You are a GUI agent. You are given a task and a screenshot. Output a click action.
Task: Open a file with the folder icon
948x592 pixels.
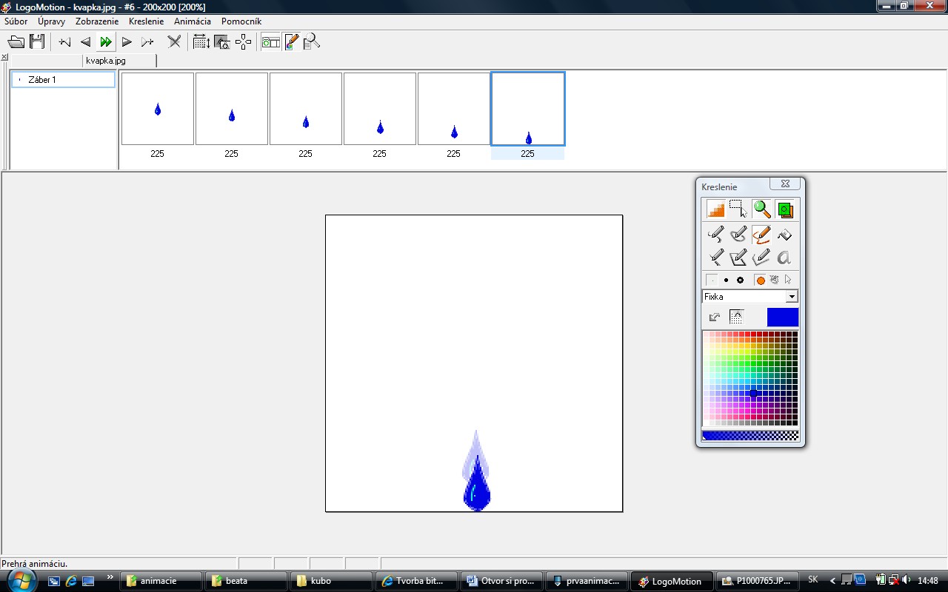[16, 42]
